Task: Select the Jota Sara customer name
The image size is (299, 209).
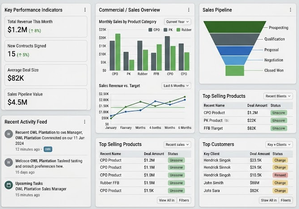Action: [211, 191]
